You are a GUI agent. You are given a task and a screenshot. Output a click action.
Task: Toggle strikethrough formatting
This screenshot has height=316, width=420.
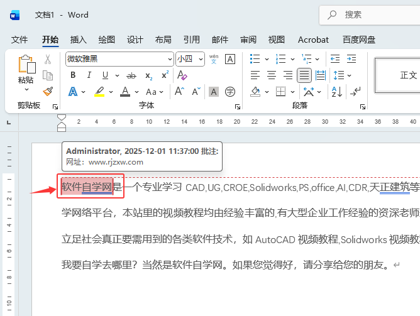131,76
